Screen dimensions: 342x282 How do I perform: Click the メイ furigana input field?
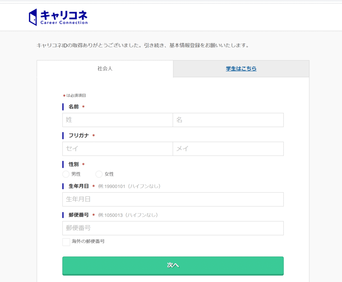(x=228, y=149)
